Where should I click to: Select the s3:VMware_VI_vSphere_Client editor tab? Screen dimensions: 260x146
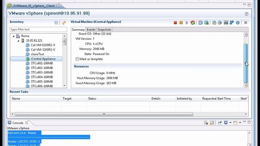tap(33, 6)
